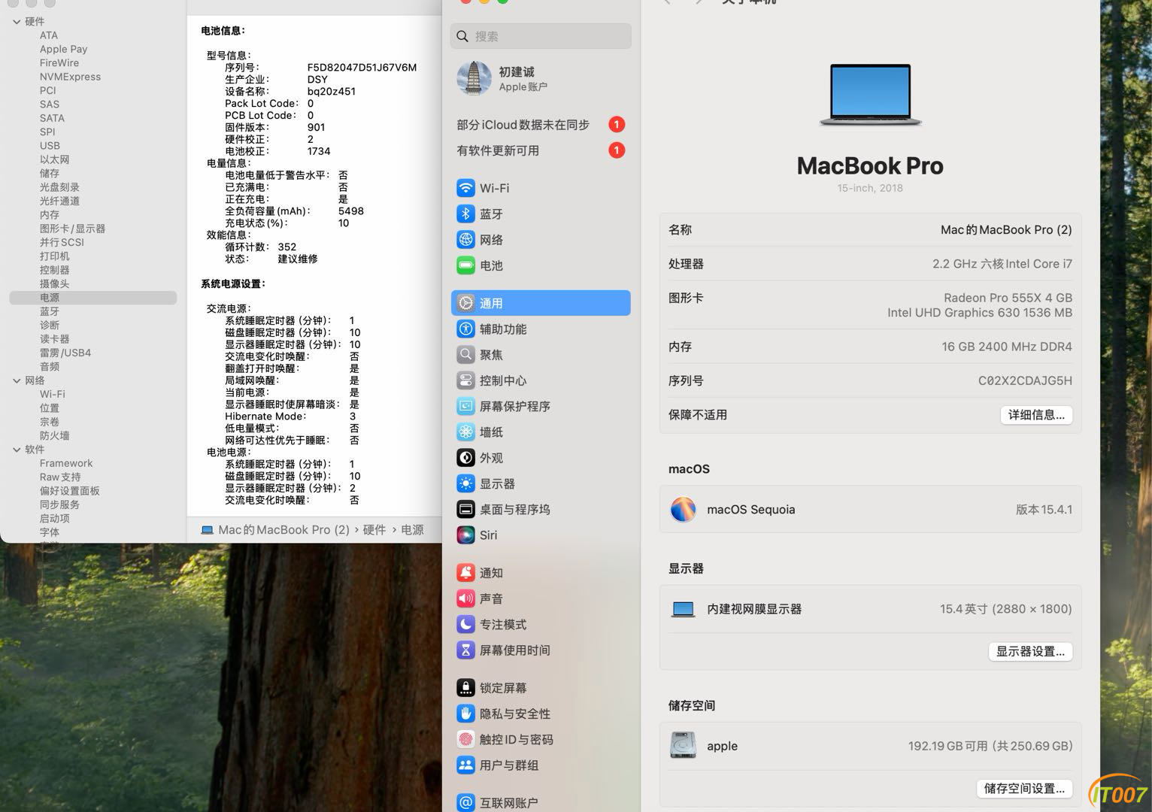Open the Lock Screen (锁定屏幕) icon
This screenshot has width=1152, height=812.
click(x=465, y=687)
